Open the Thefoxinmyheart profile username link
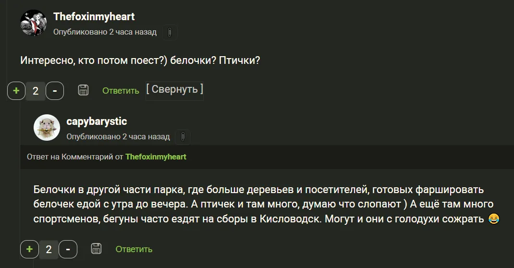 tap(94, 16)
